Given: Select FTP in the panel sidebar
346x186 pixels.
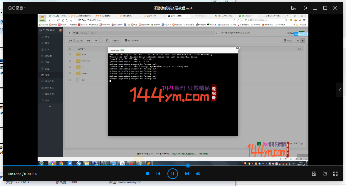Looking at the screenshot, I should point(47,49).
